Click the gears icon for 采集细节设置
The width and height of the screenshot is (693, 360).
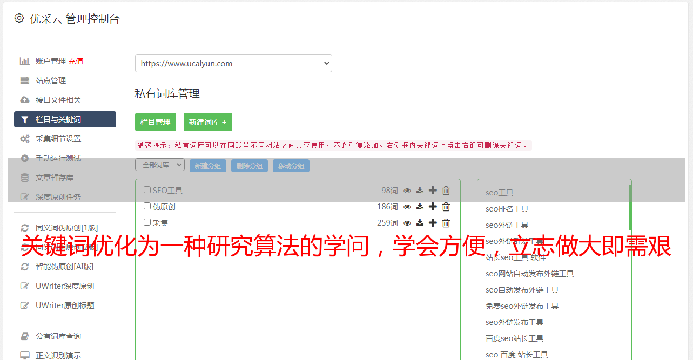coord(25,139)
